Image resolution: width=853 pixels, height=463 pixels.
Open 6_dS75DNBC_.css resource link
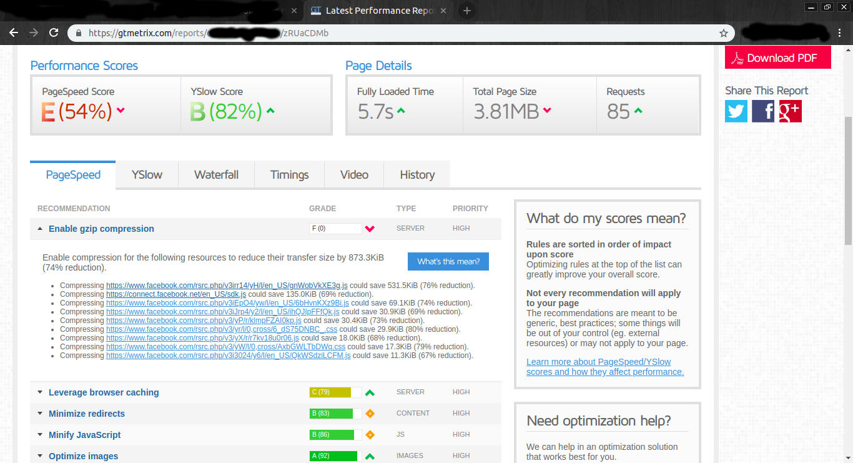222,329
